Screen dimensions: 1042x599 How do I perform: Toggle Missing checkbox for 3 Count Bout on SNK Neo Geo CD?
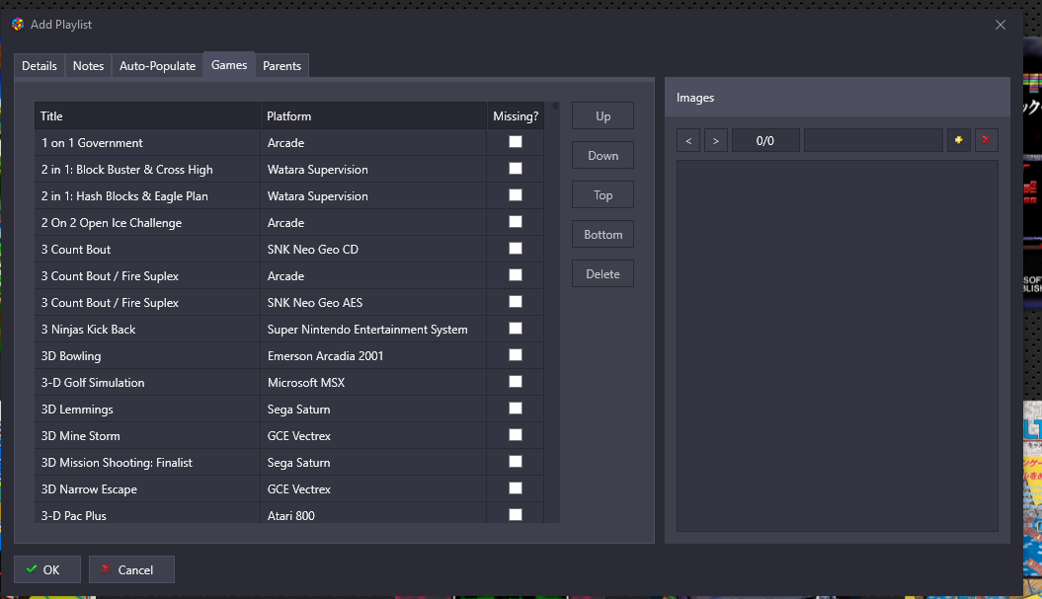pyautogui.click(x=515, y=249)
